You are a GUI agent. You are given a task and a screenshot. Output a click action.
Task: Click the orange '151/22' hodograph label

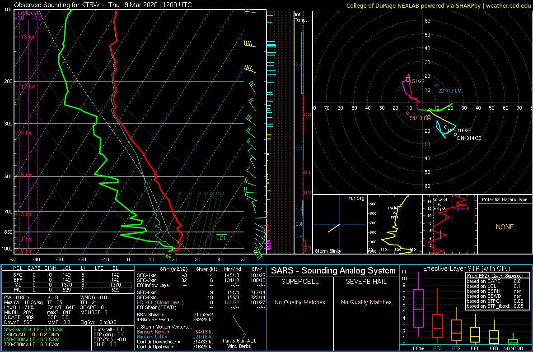(x=417, y=81)
